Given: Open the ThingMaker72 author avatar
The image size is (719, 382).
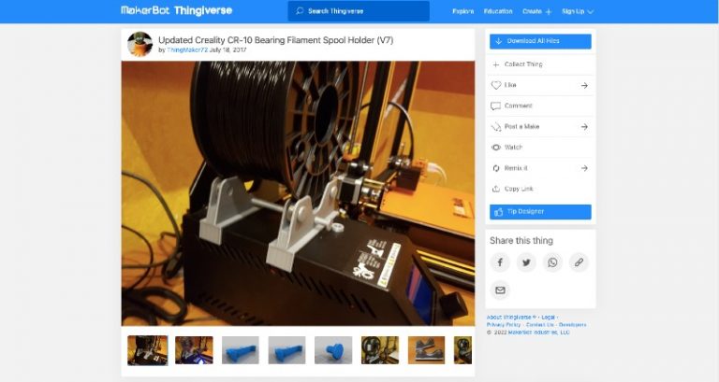Looking at the screenshot, I should pyautogui.click(x=139, y=44).
